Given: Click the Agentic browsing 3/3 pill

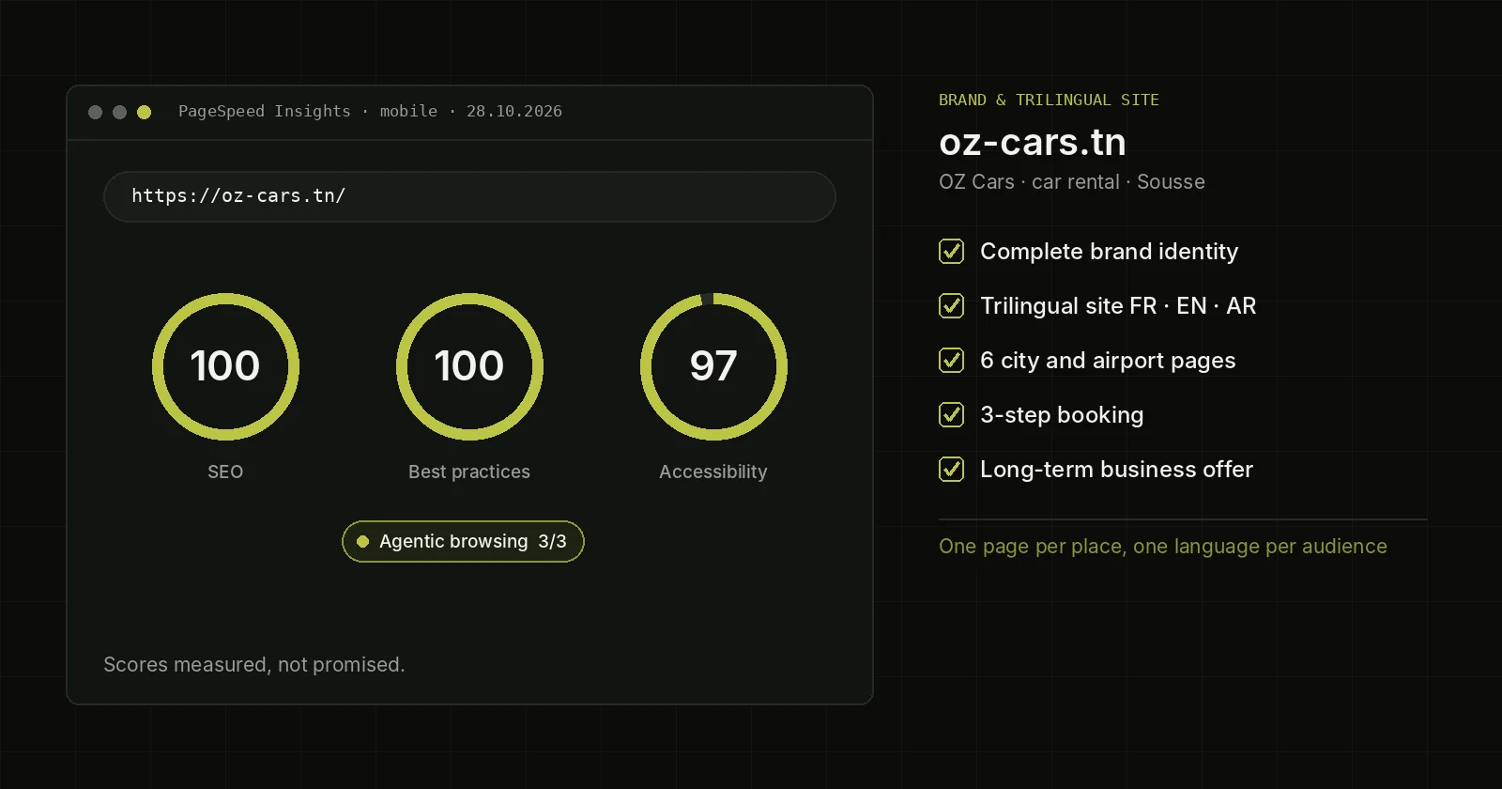Looking at the screenshot, I should tap(463, 541).
